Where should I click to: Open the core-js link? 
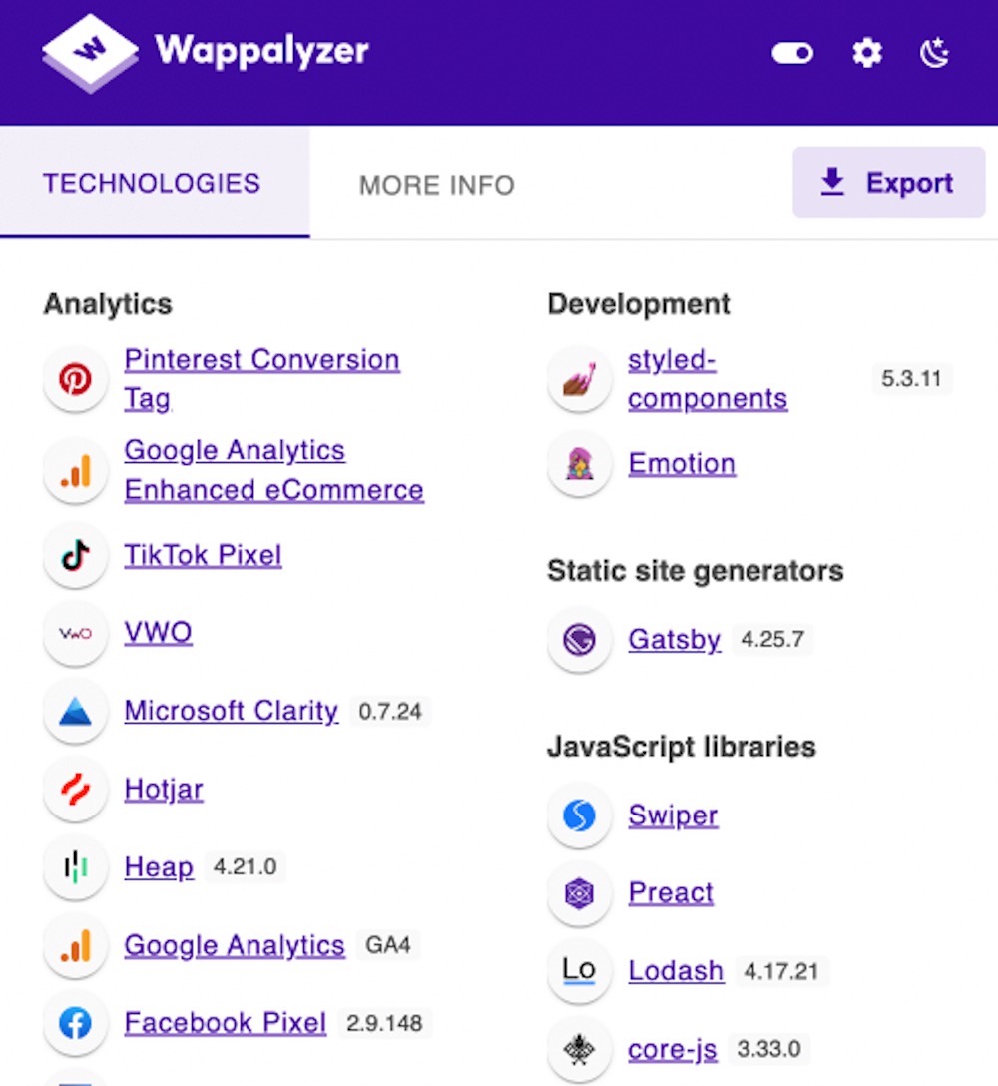point(672,1049)
